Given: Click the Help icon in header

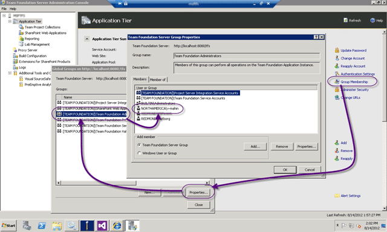Looking at the screenshot, I should (372, 20).
